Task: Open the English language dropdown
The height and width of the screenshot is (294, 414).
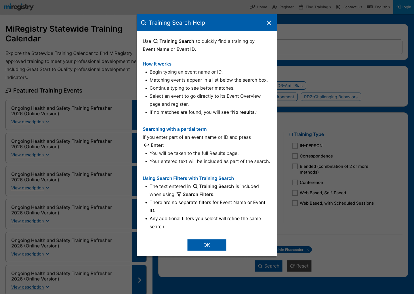Action: (380, 7)
